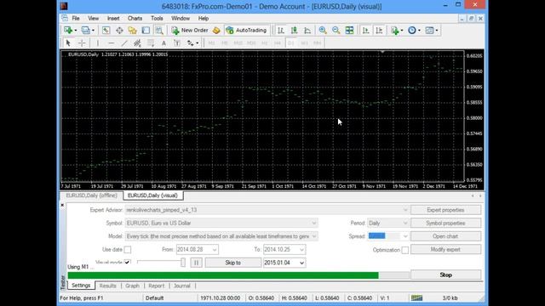
Task: Expand the arrows objects dropdown
Action: coord(197,43)
